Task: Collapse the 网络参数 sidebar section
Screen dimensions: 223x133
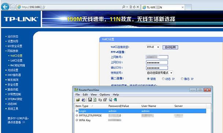Action: 13,51
